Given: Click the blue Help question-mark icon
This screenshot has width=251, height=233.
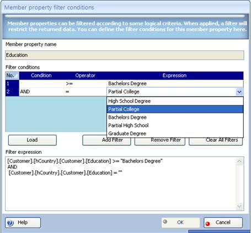Looking at the screenshot, I should 10,223.
